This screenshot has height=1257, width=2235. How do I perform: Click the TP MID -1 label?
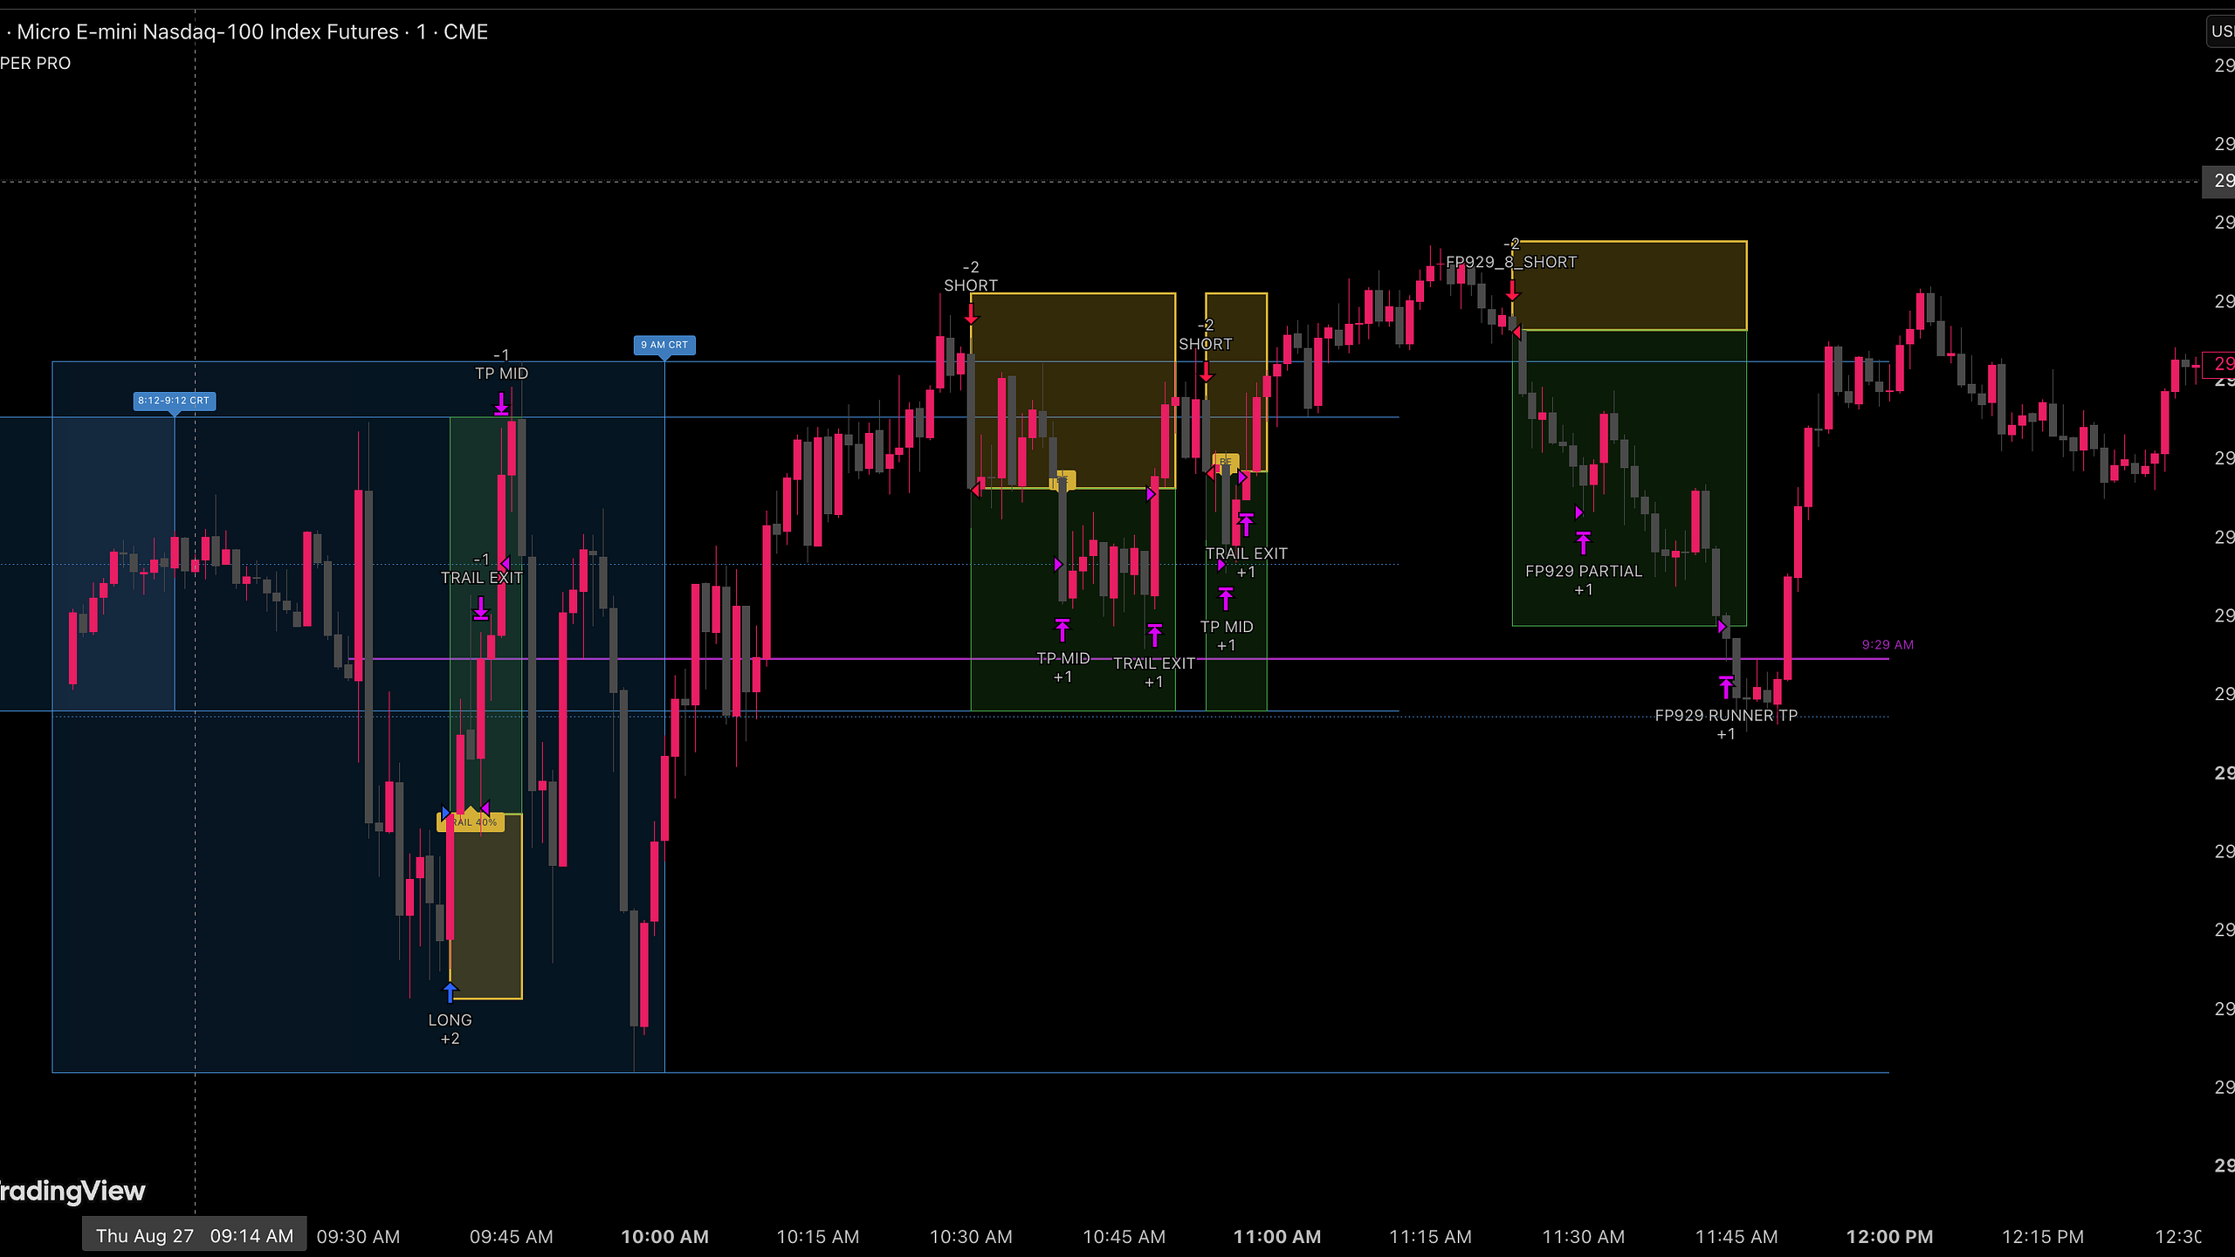[501, 365]
